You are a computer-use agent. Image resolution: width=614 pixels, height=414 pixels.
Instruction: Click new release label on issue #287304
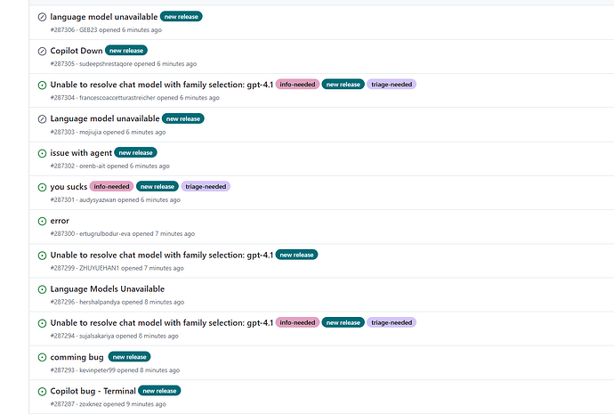point(343,85)
